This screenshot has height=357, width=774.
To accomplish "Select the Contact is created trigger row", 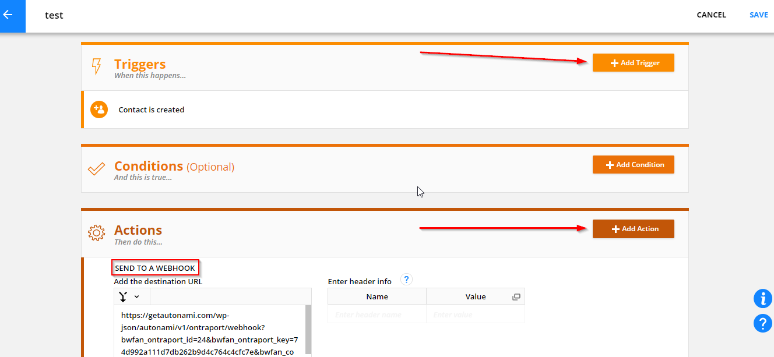I will tap(385, 109).
